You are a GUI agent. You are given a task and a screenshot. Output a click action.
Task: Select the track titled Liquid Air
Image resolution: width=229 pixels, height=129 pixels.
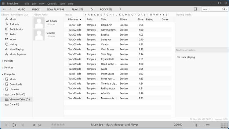(x=106, y=25)
